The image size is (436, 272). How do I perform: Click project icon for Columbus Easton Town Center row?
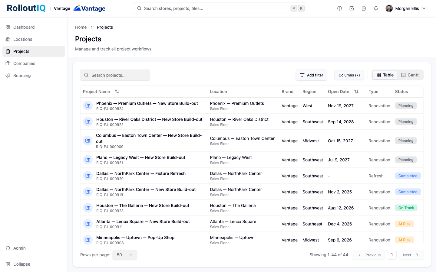[x=88, y=141]
